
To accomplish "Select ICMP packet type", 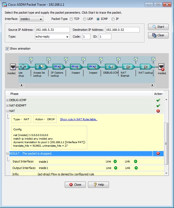I will coord(98,19).
